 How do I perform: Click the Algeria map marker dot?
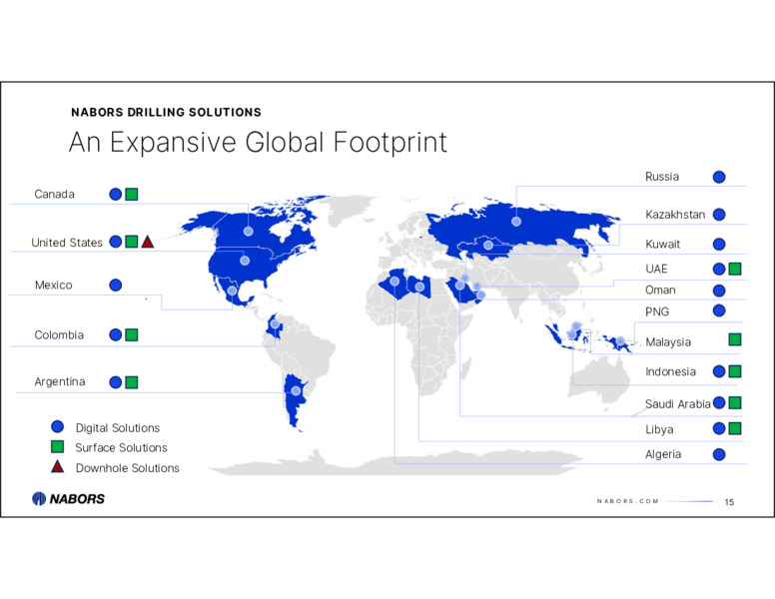pyautogui.click(x=394, y=282)
